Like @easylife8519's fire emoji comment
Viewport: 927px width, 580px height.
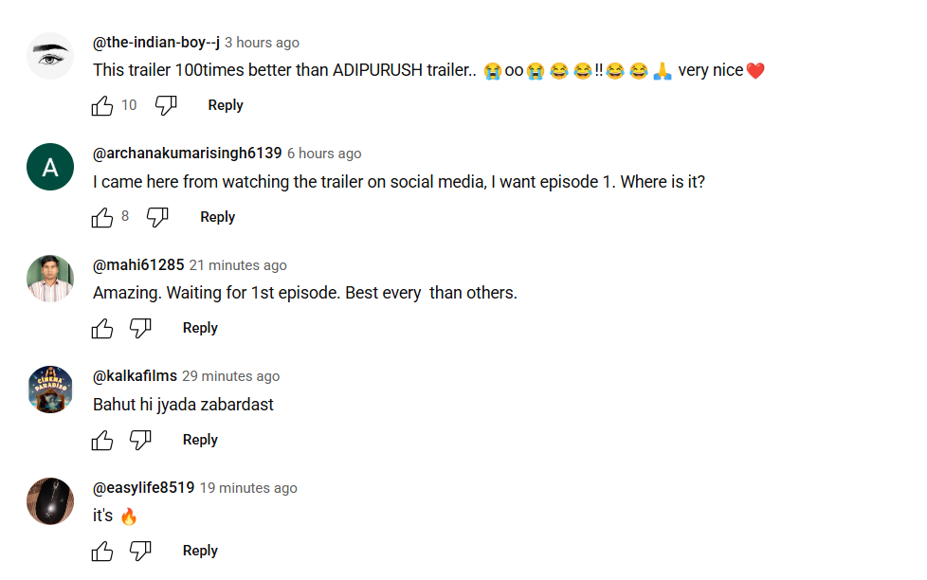(101, 552)
